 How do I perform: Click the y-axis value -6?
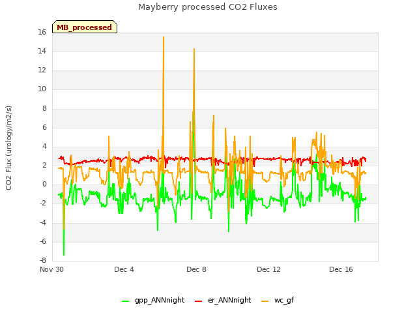[43, 241]
